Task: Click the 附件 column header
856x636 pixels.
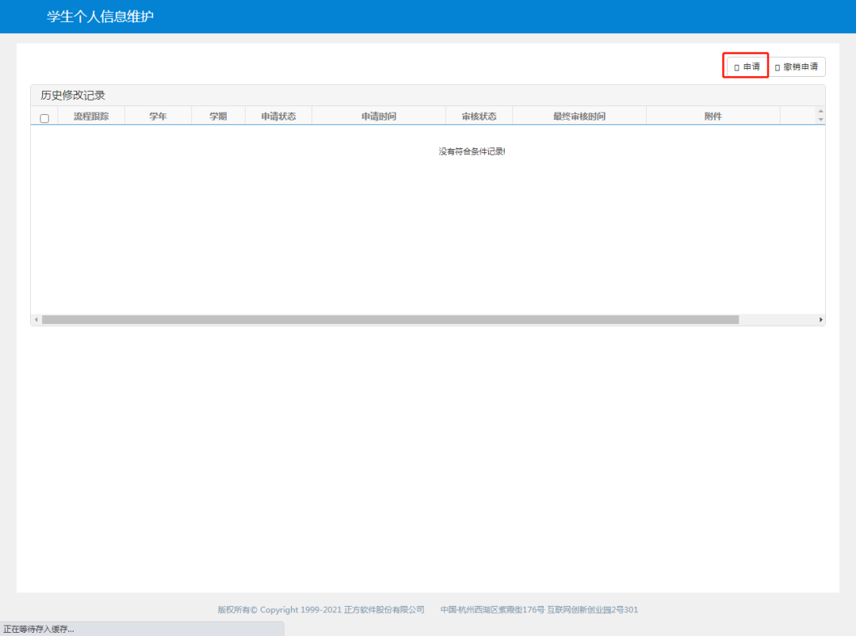Action: click(713, 116)
